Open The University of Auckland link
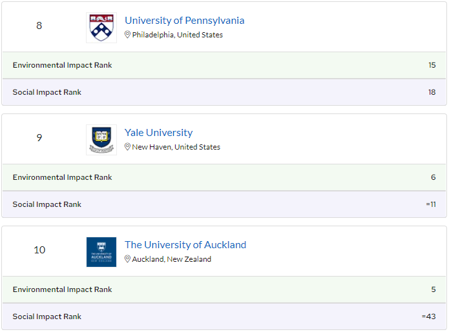 [185, 245]
